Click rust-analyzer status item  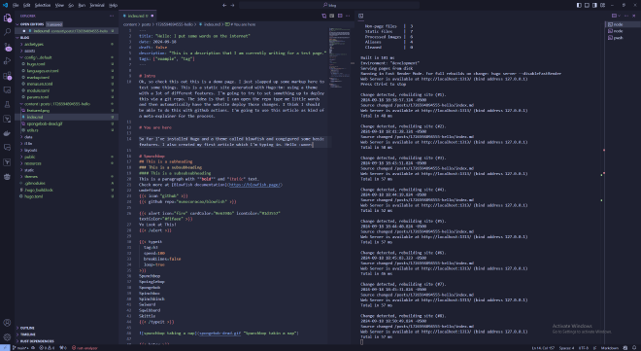pyautogui.click(x=84, y=348)
